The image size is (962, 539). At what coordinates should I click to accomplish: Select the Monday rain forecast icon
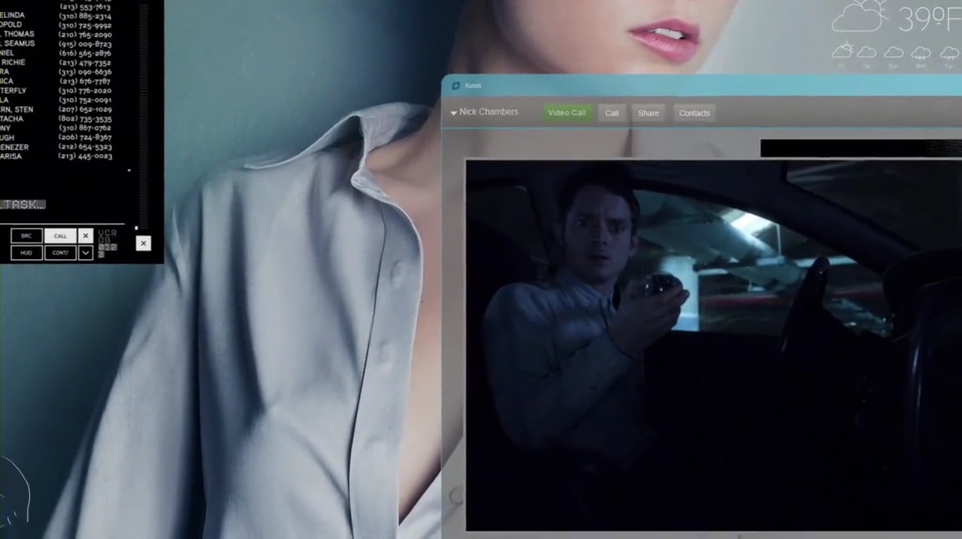point(921,53)
